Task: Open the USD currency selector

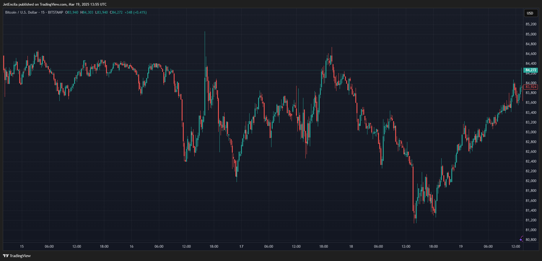Action: point(530,13)
